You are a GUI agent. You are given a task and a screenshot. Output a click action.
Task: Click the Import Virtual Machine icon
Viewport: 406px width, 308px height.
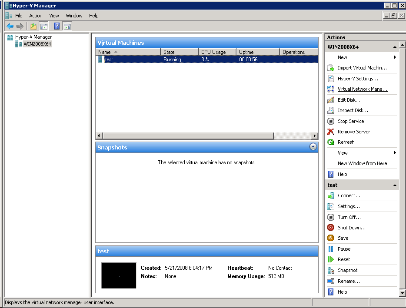pos(331,68)
